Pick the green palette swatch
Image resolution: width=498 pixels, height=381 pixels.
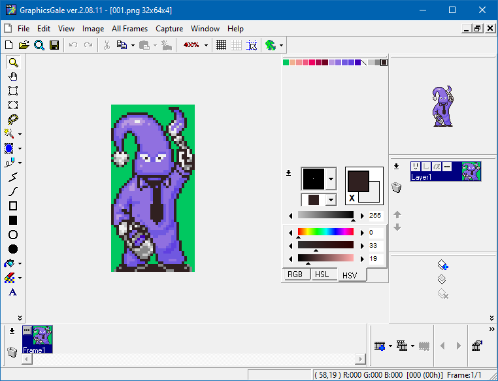pyautogui.click(x=286, y=63)
